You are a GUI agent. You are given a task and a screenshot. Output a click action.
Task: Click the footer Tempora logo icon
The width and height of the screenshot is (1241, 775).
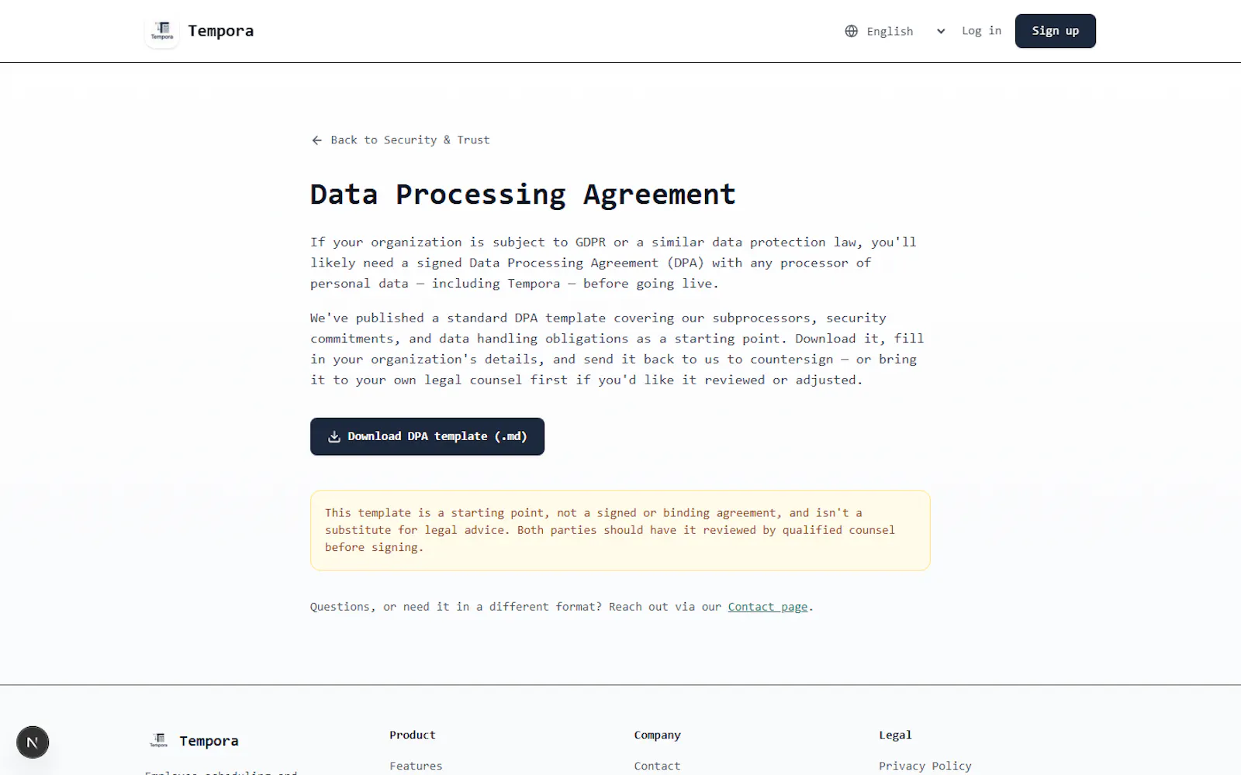(x=158, y=741)
